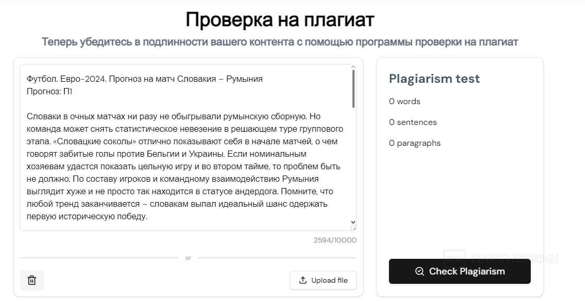Click the text area resize handle
The width and height of the screenshot is (585, 301).
click(x=354, y=228)
